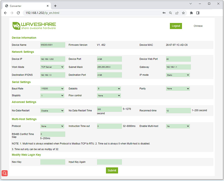Viewport: 224px width, 181px height.
Task: Click the zoom magnifier icon in address bar
Action: pyautogui.click(x=171, y=13)
